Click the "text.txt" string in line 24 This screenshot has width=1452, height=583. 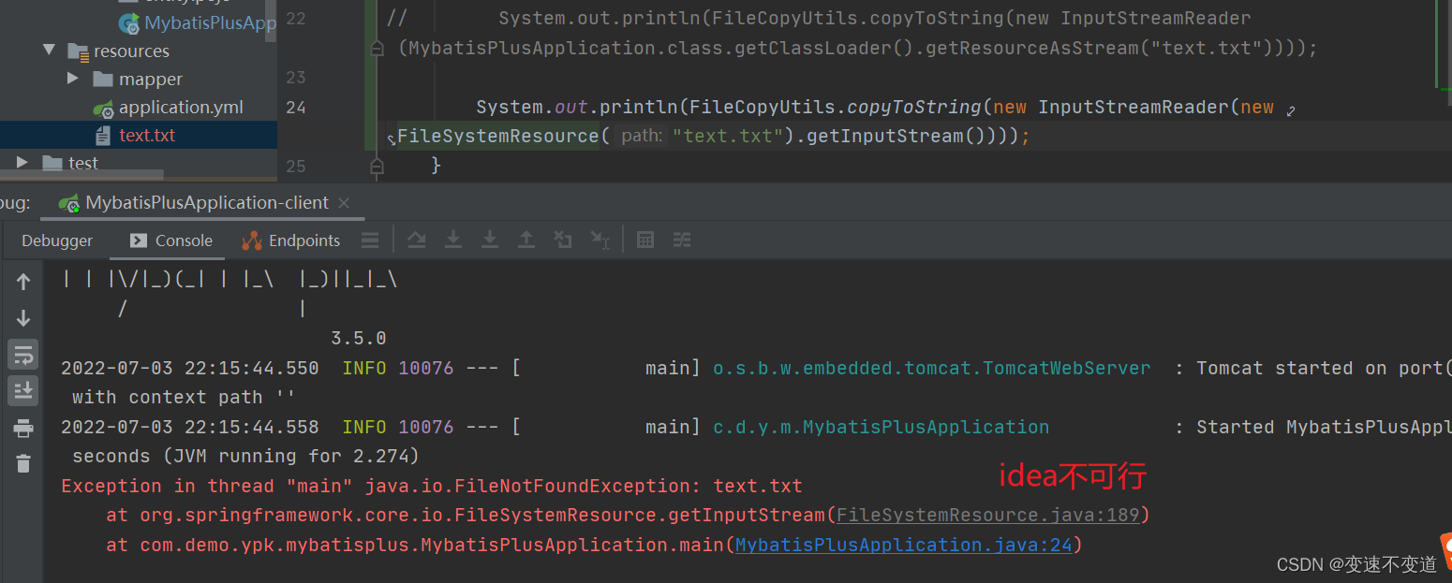[x=728, y=136]
